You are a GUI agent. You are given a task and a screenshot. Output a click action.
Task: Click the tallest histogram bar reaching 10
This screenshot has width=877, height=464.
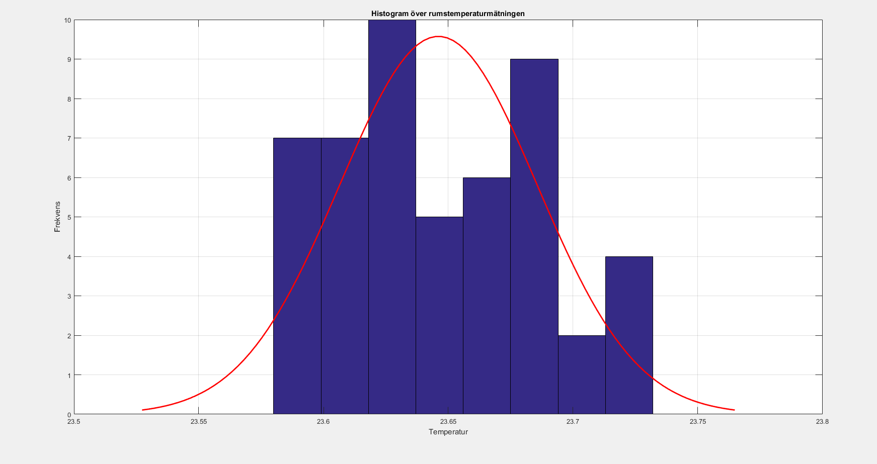(392, 216)
